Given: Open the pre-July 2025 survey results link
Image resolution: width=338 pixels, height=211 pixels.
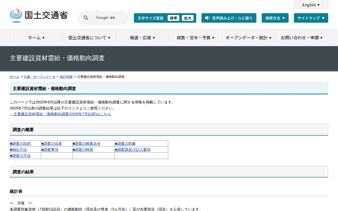Looking at the screenshot, I should click(60, 114).
